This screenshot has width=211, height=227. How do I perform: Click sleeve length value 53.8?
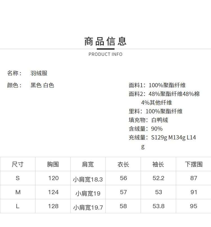click(x=158, y=206)
